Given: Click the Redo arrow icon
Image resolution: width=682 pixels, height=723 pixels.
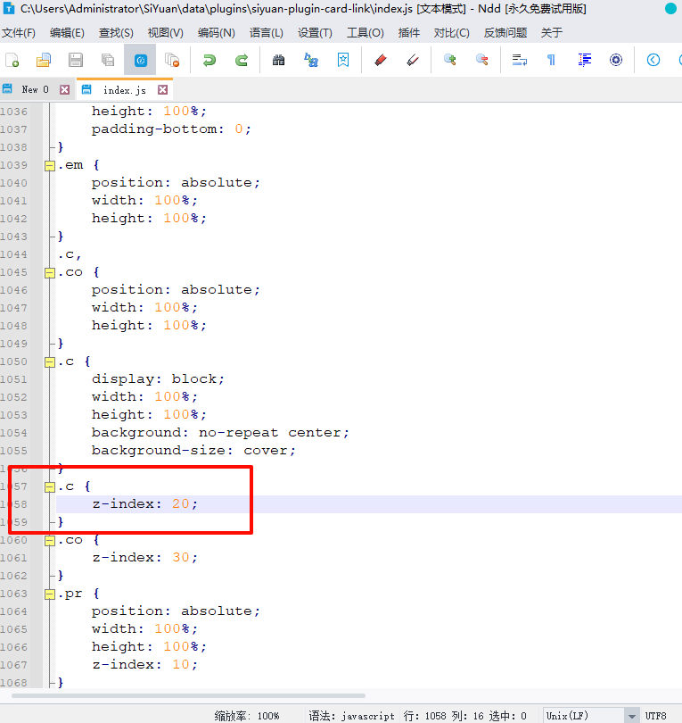Looking at the screenshot, I should click(241, 61).
